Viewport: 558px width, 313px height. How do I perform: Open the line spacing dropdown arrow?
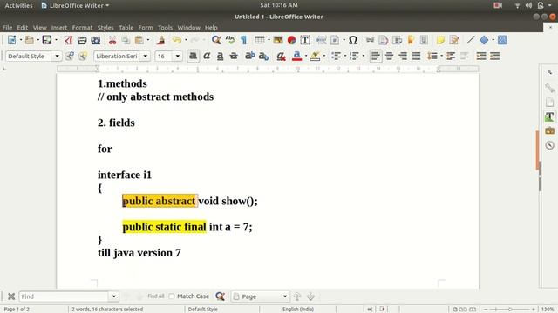pos(441,56)
